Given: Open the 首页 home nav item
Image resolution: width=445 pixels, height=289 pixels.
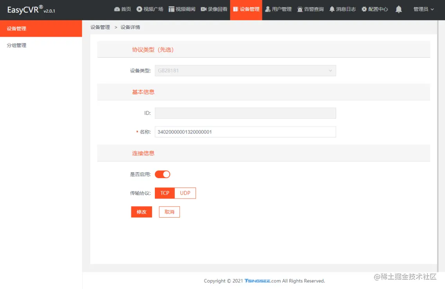Looking at the screenshot, I should (x=123, y=9).
